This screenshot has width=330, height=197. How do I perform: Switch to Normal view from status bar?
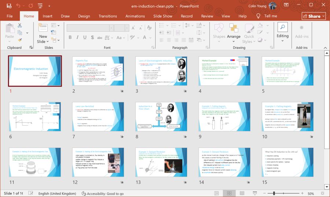pyautogui.click(x=217, y=193)
